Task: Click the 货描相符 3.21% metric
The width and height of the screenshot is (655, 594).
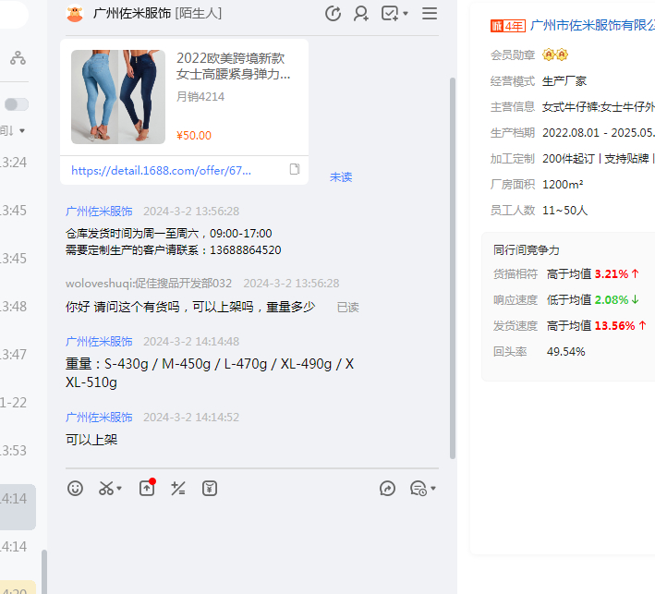Action: (x=566, y=274)
